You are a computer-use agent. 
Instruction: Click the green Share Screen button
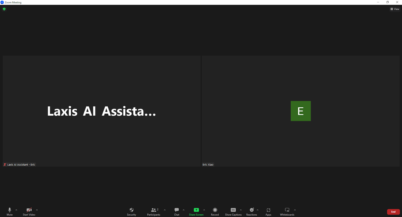[x=196, y=211]
